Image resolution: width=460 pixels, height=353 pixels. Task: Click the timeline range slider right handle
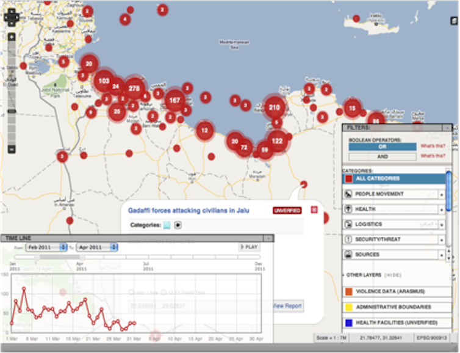[x=82, y=257]
